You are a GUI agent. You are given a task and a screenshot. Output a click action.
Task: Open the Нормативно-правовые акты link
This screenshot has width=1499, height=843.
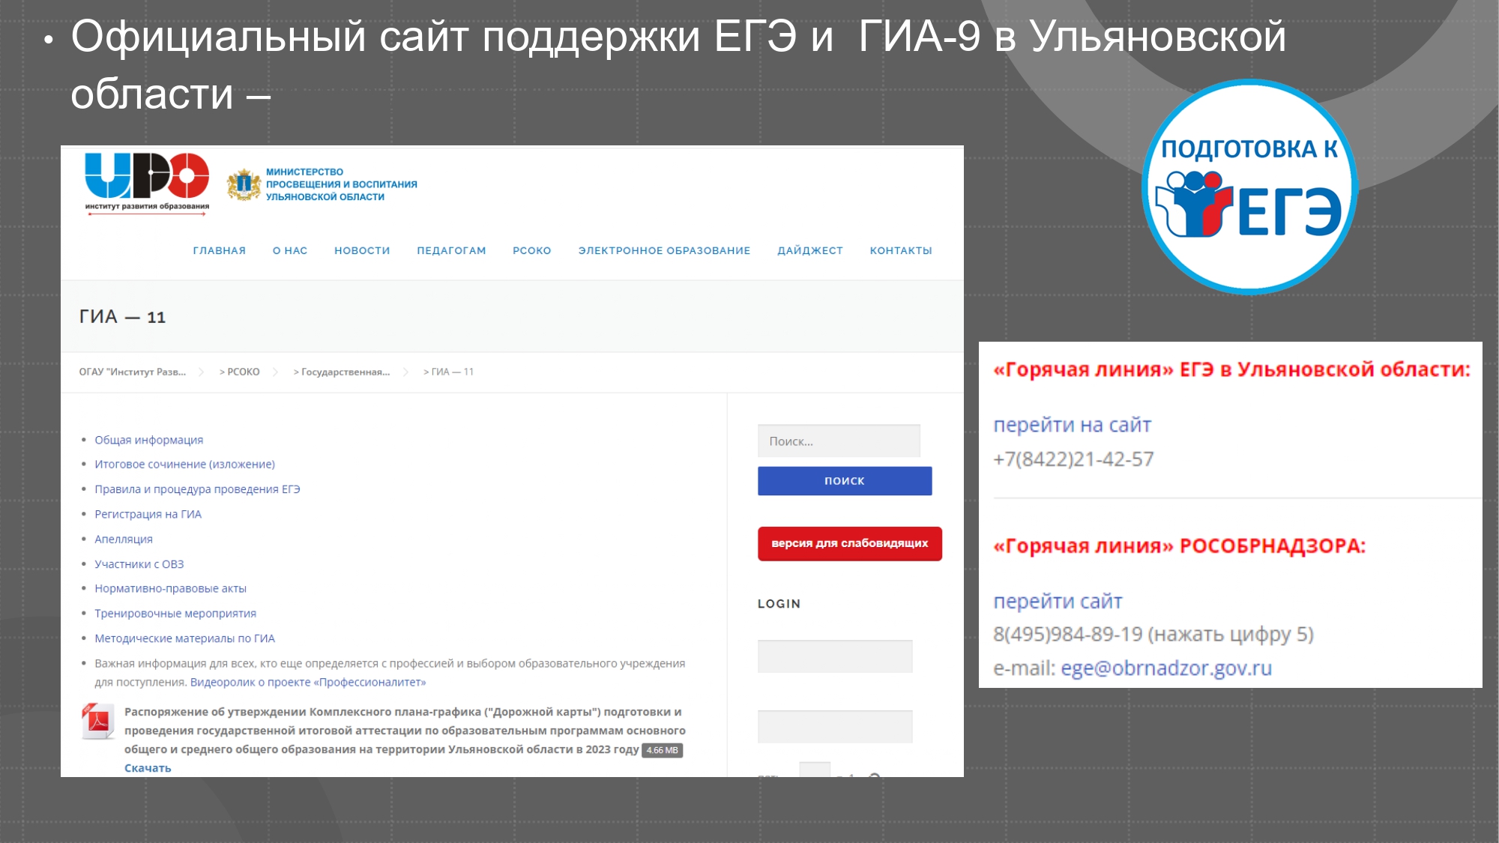(170, 589)
